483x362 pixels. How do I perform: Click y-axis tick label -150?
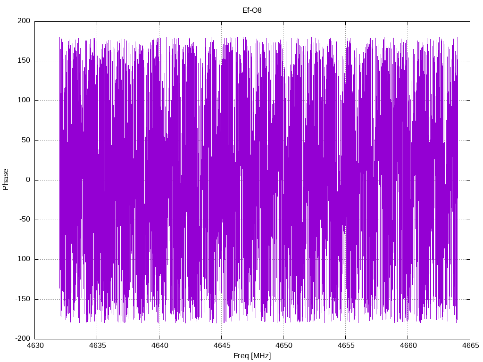pos(23,298)
